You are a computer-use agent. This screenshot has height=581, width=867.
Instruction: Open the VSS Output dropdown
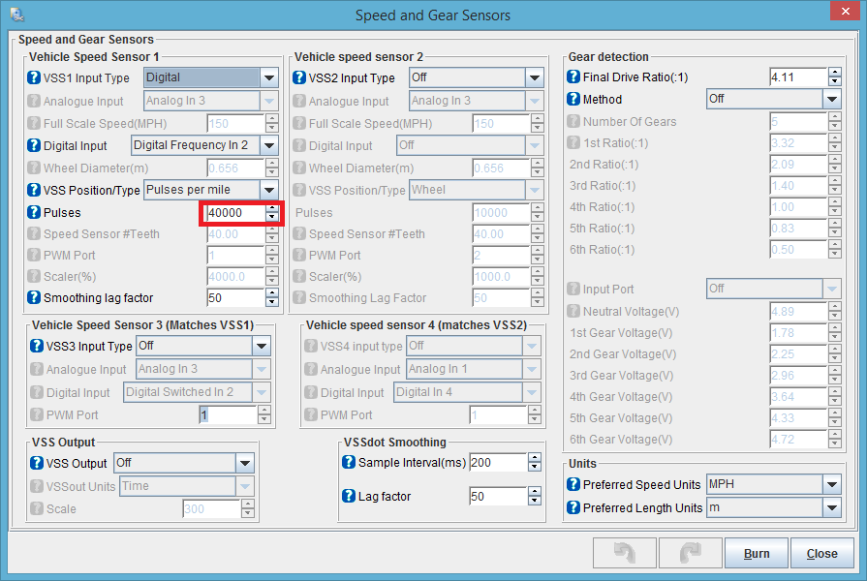coord(245,463)
